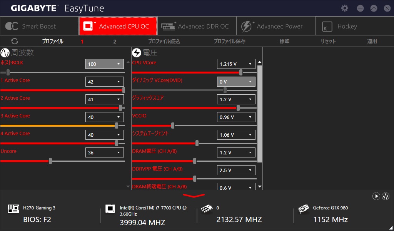Click the voltage panel scrollbar thumb
The width and height of the screenshot is (394, 231).
(260, 114)
